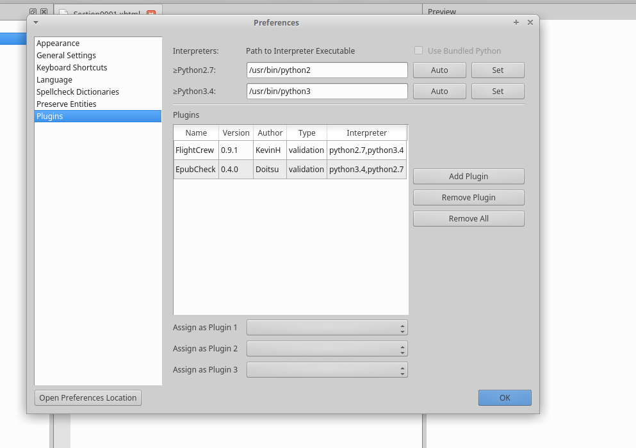Click Auto button for Python2.7 interpreter
Viewport: 636px width, 448px height.
(x=439, y=70)
